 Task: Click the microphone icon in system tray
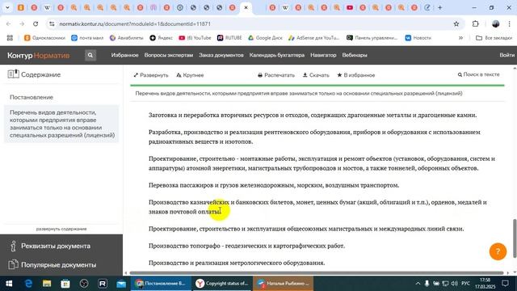tap(427, 284)
